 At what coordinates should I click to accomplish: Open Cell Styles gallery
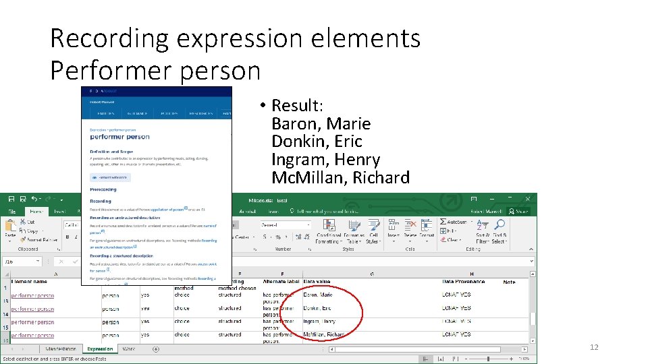tap(373, 231)
